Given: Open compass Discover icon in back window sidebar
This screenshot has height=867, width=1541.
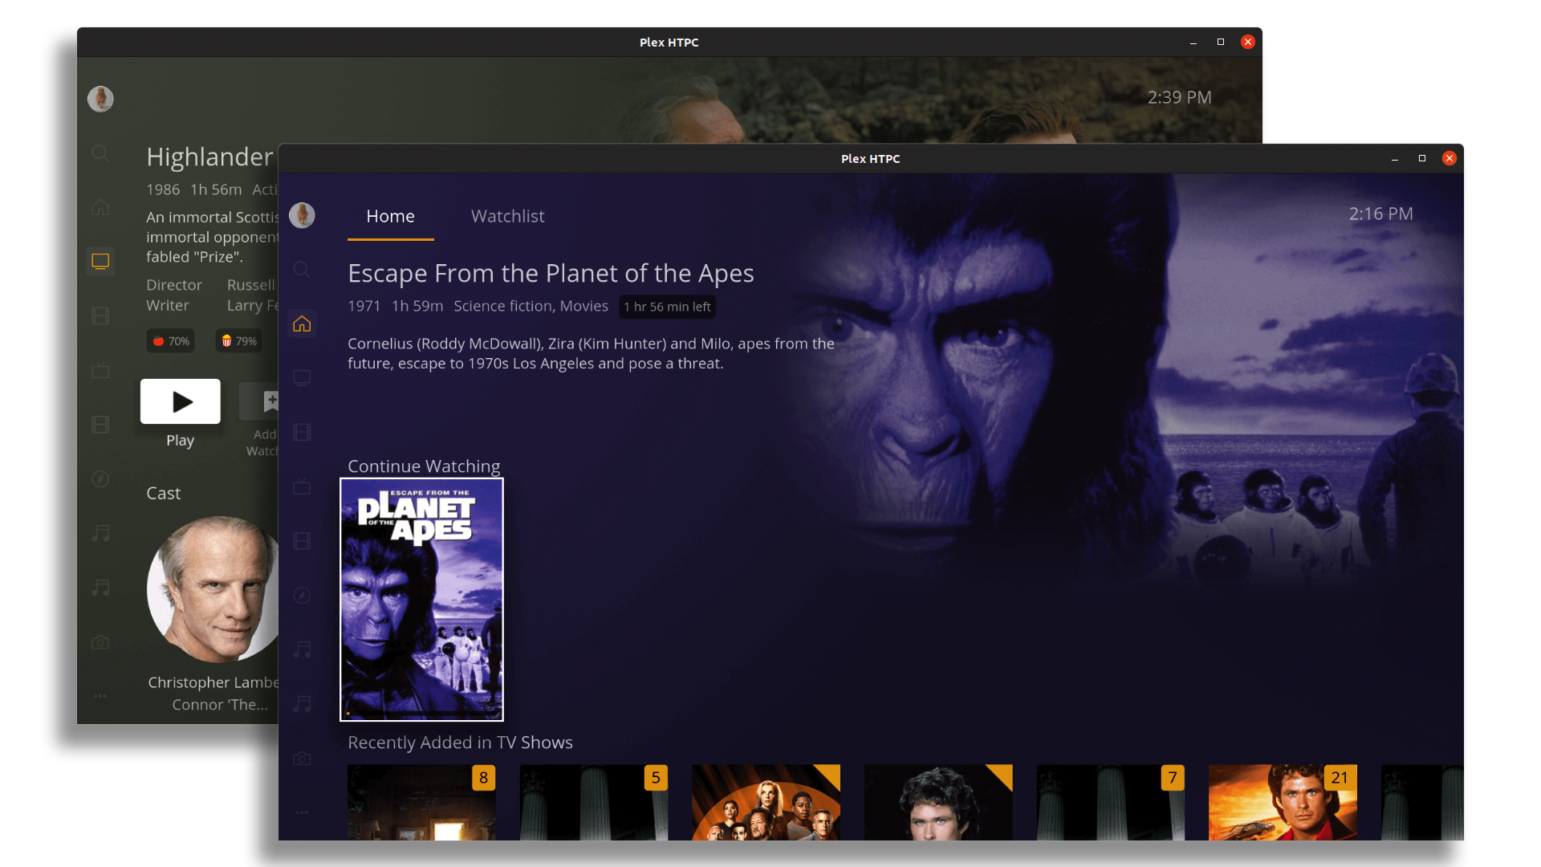Looking at the screenshot, I should click(x=100, y=478).
